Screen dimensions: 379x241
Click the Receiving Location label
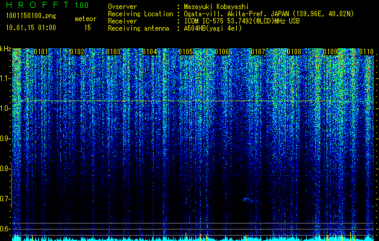coord(140,14)
